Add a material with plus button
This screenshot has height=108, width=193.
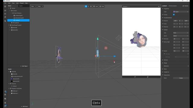(x=188, y=66)
